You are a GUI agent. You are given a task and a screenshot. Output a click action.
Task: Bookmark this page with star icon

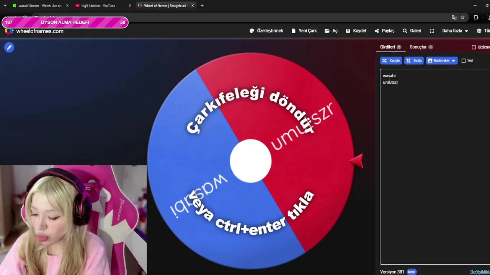click(x=462, y=18)
